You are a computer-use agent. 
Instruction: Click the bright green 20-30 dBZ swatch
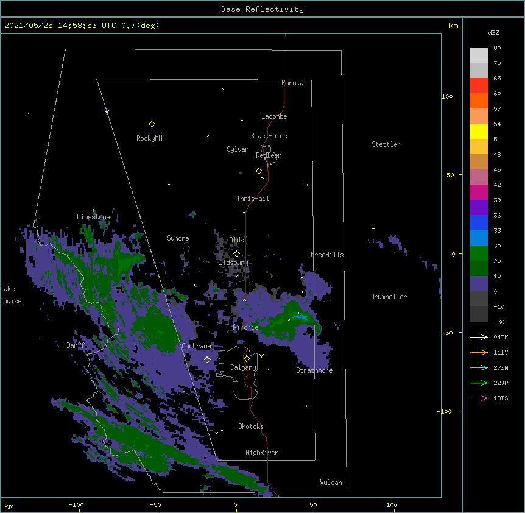(x=479, y=253)
